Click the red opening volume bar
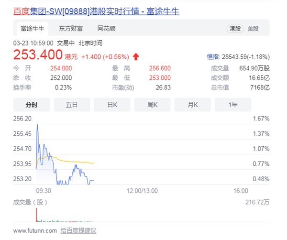Viewport: 287px width, 240px height. pos(36,215)
